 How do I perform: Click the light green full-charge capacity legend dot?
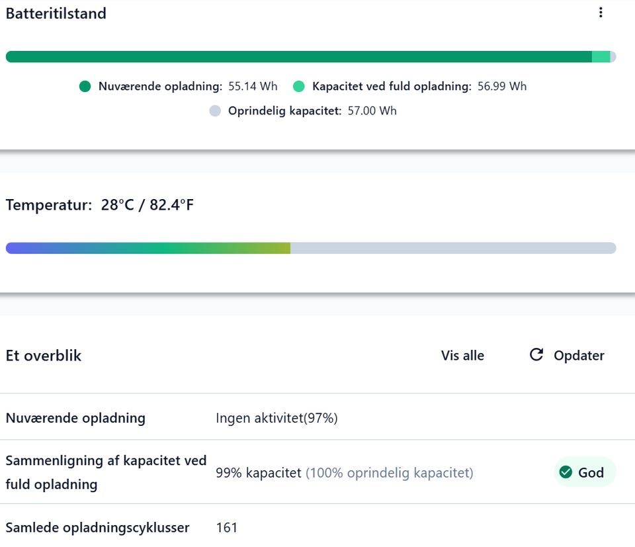[x=298, y=87]
